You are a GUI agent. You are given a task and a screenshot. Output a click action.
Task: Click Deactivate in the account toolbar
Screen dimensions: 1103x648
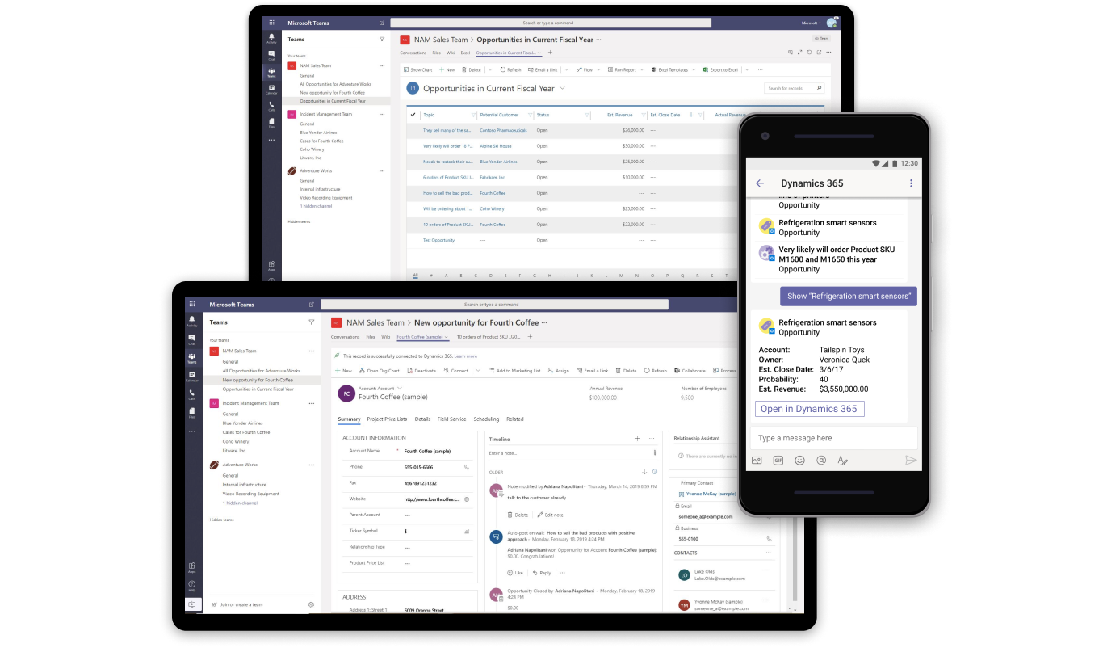[421, 371]
